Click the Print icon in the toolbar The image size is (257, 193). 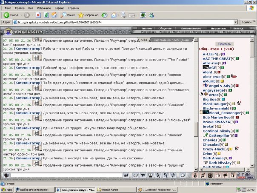124,15
